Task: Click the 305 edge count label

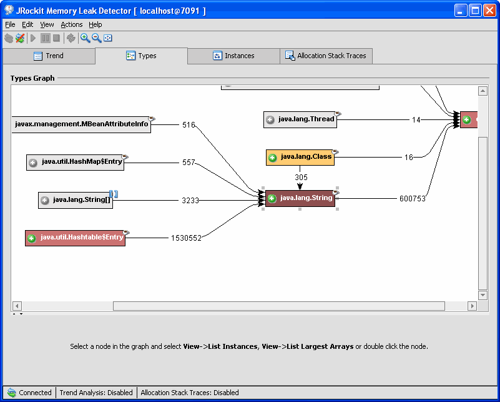Action: (x=301, y=178)
